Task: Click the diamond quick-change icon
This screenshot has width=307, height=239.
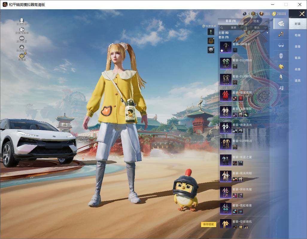Action: (211, 50)
